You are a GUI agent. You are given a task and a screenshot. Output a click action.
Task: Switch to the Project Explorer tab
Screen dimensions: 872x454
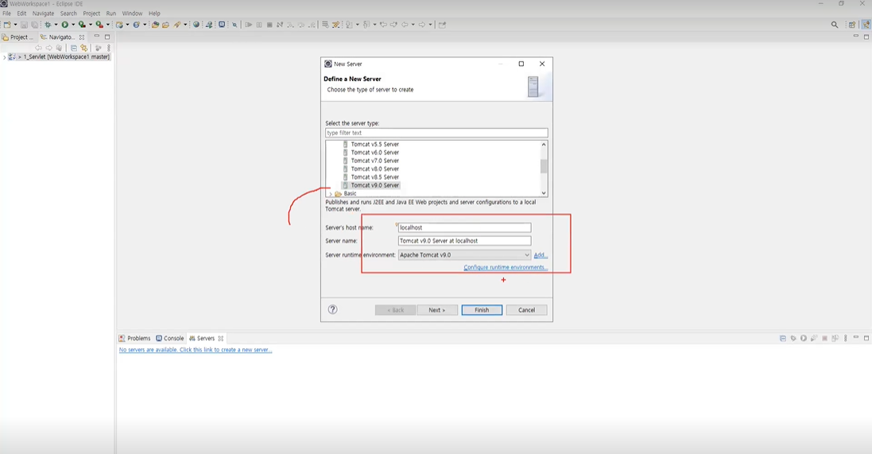pyautogui.click(x=17, y=37)
